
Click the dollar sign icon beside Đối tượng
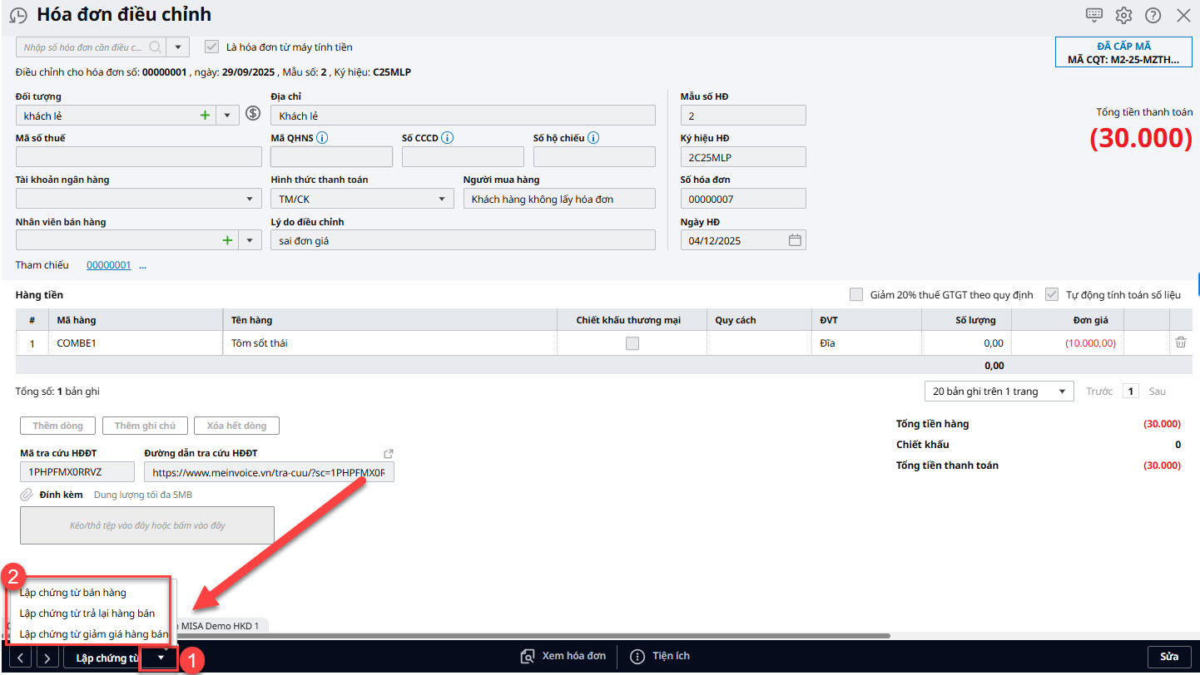(253, 115)
